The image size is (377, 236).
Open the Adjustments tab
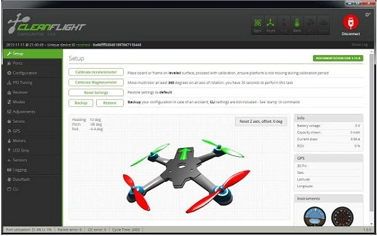click(x=33, y=112)
